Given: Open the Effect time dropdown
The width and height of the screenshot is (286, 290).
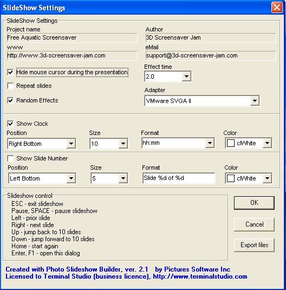Looking at the screenshot, I should click(x=186, y=76).
